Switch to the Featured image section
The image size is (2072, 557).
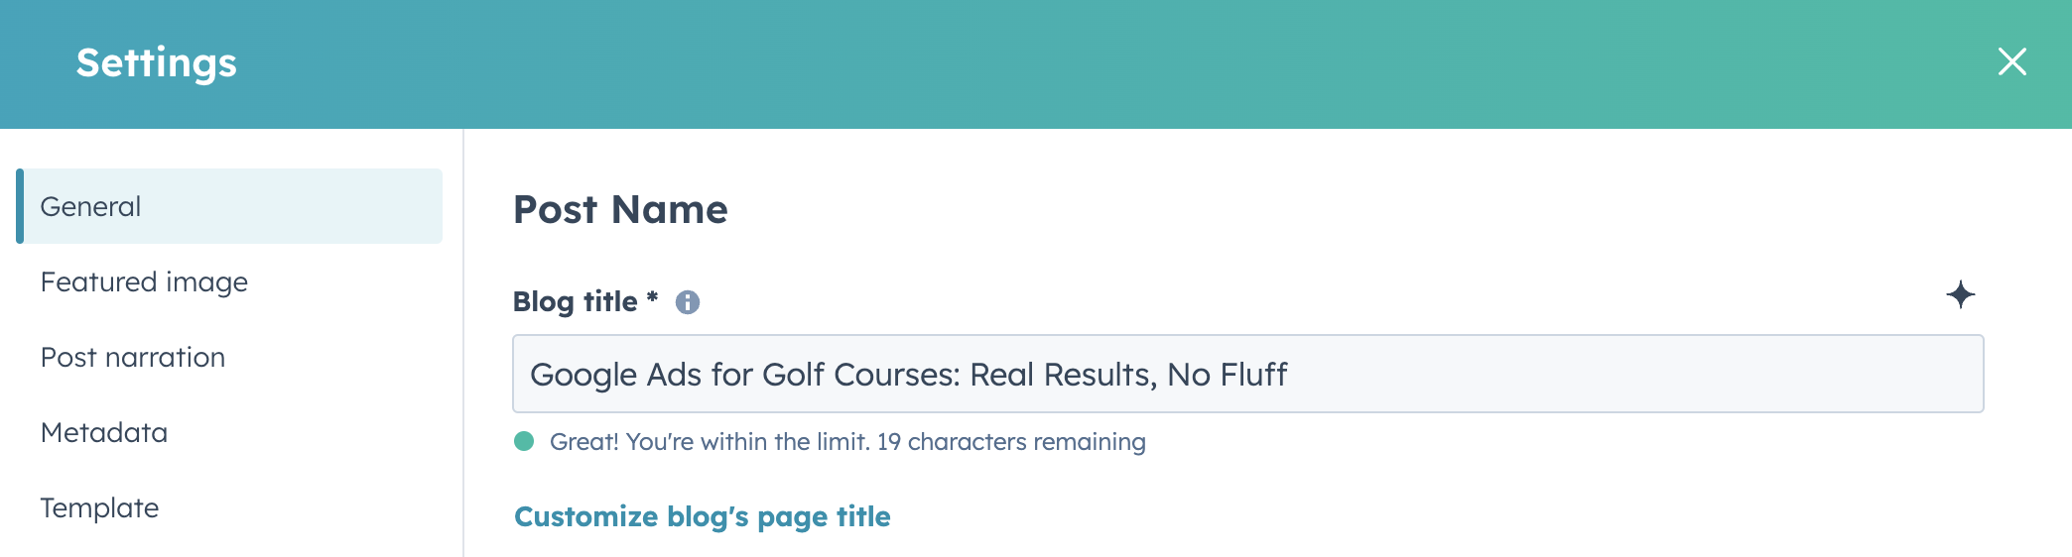[x=144, y=282]
